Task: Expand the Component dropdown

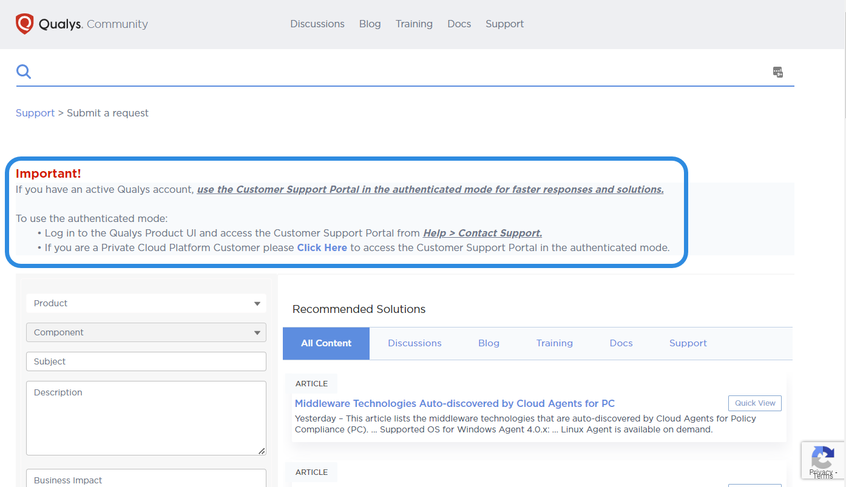Action: [146, 332]
